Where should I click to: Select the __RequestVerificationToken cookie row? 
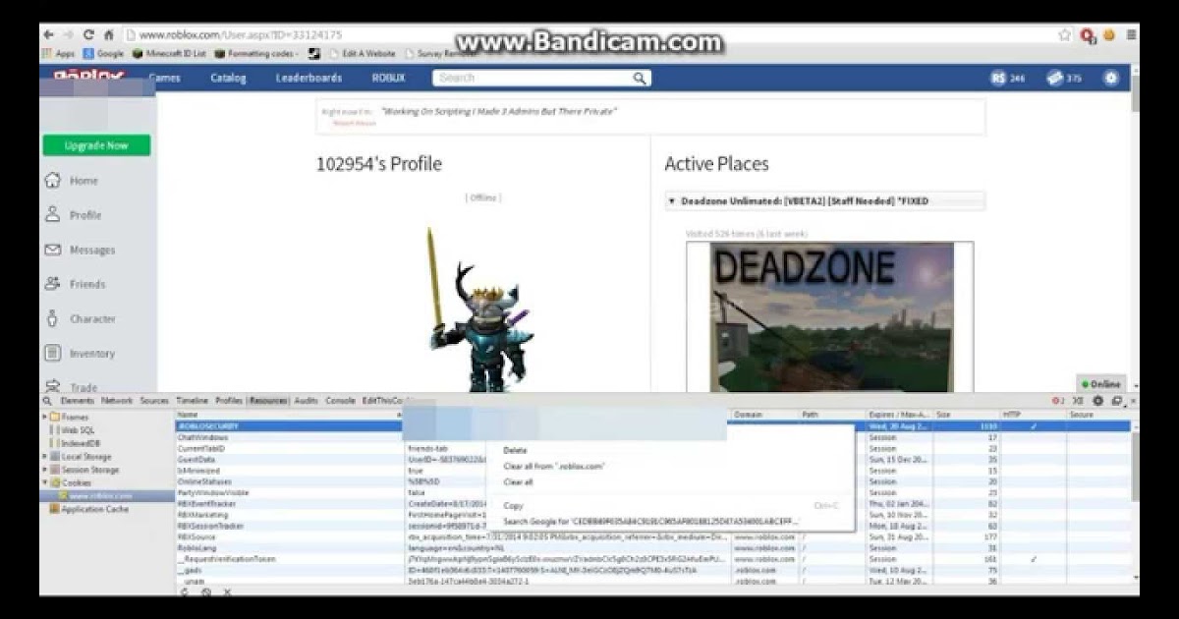653,559
